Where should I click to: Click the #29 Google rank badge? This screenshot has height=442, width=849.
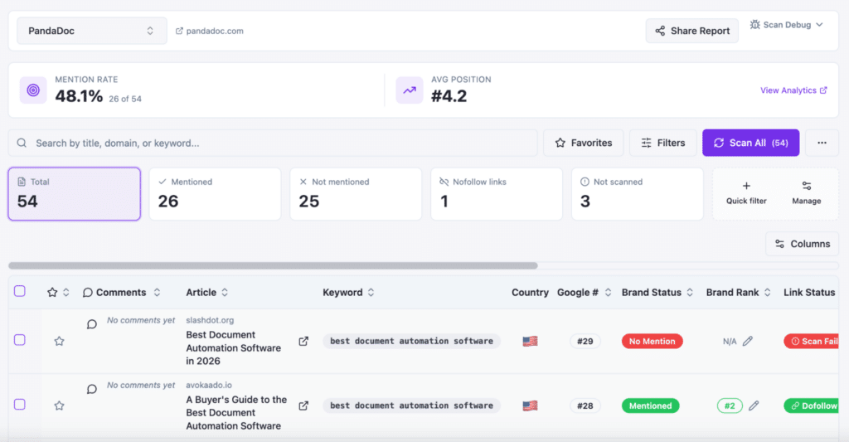tap(585, 342)
